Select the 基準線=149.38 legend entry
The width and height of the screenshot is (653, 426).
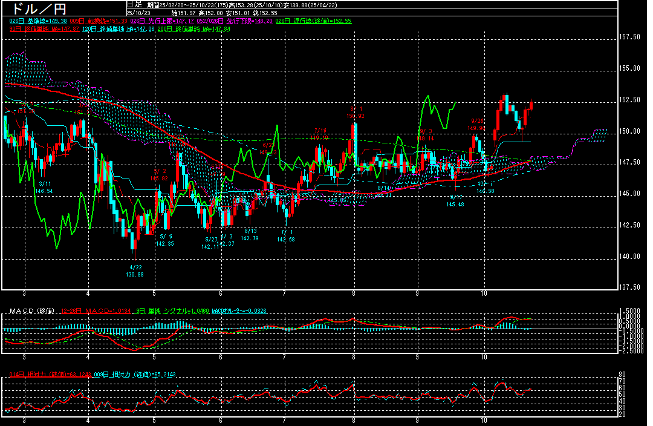click(x=37, y=21)
